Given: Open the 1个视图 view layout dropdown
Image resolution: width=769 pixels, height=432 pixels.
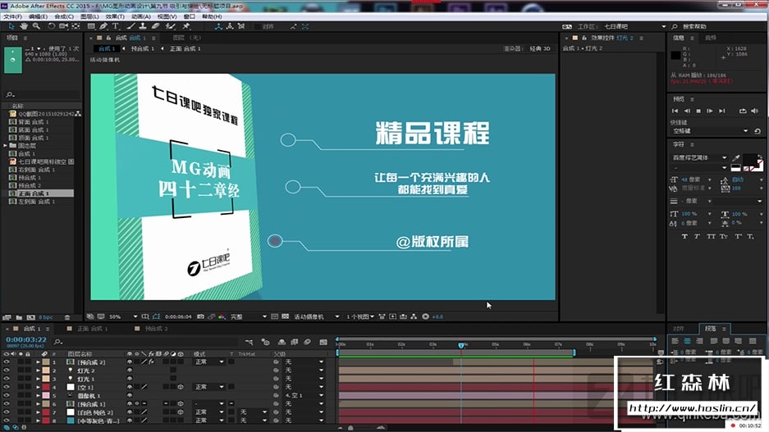Looking at the screenshot, I should point(360,316).
